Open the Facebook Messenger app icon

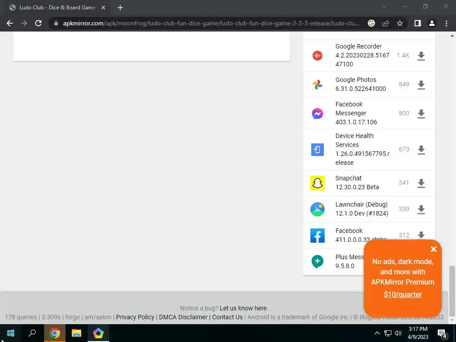coord(317,114)
